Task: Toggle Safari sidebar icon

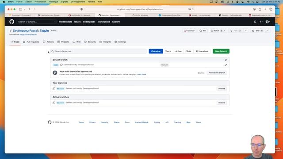Action: click(x=21, y=9)
